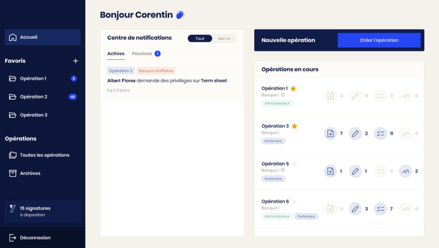The image size is (439, 248).
Task: Click the pencil edit icon for Opération 6
Action: pos(355,209)
